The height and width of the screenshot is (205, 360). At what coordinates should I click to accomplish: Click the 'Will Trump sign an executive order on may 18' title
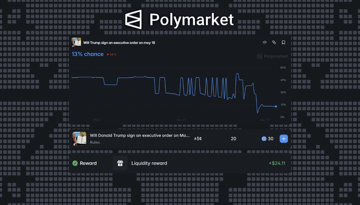coord(119,43)
